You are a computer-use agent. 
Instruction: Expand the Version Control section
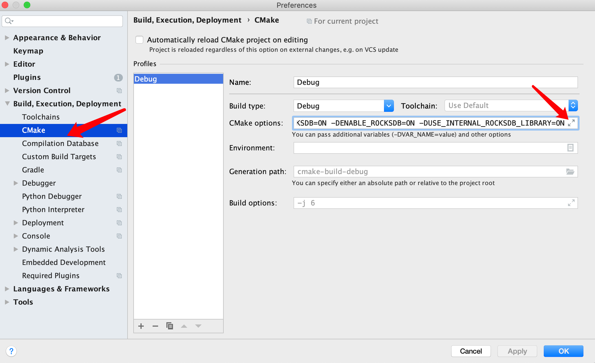tap(8, 90)
